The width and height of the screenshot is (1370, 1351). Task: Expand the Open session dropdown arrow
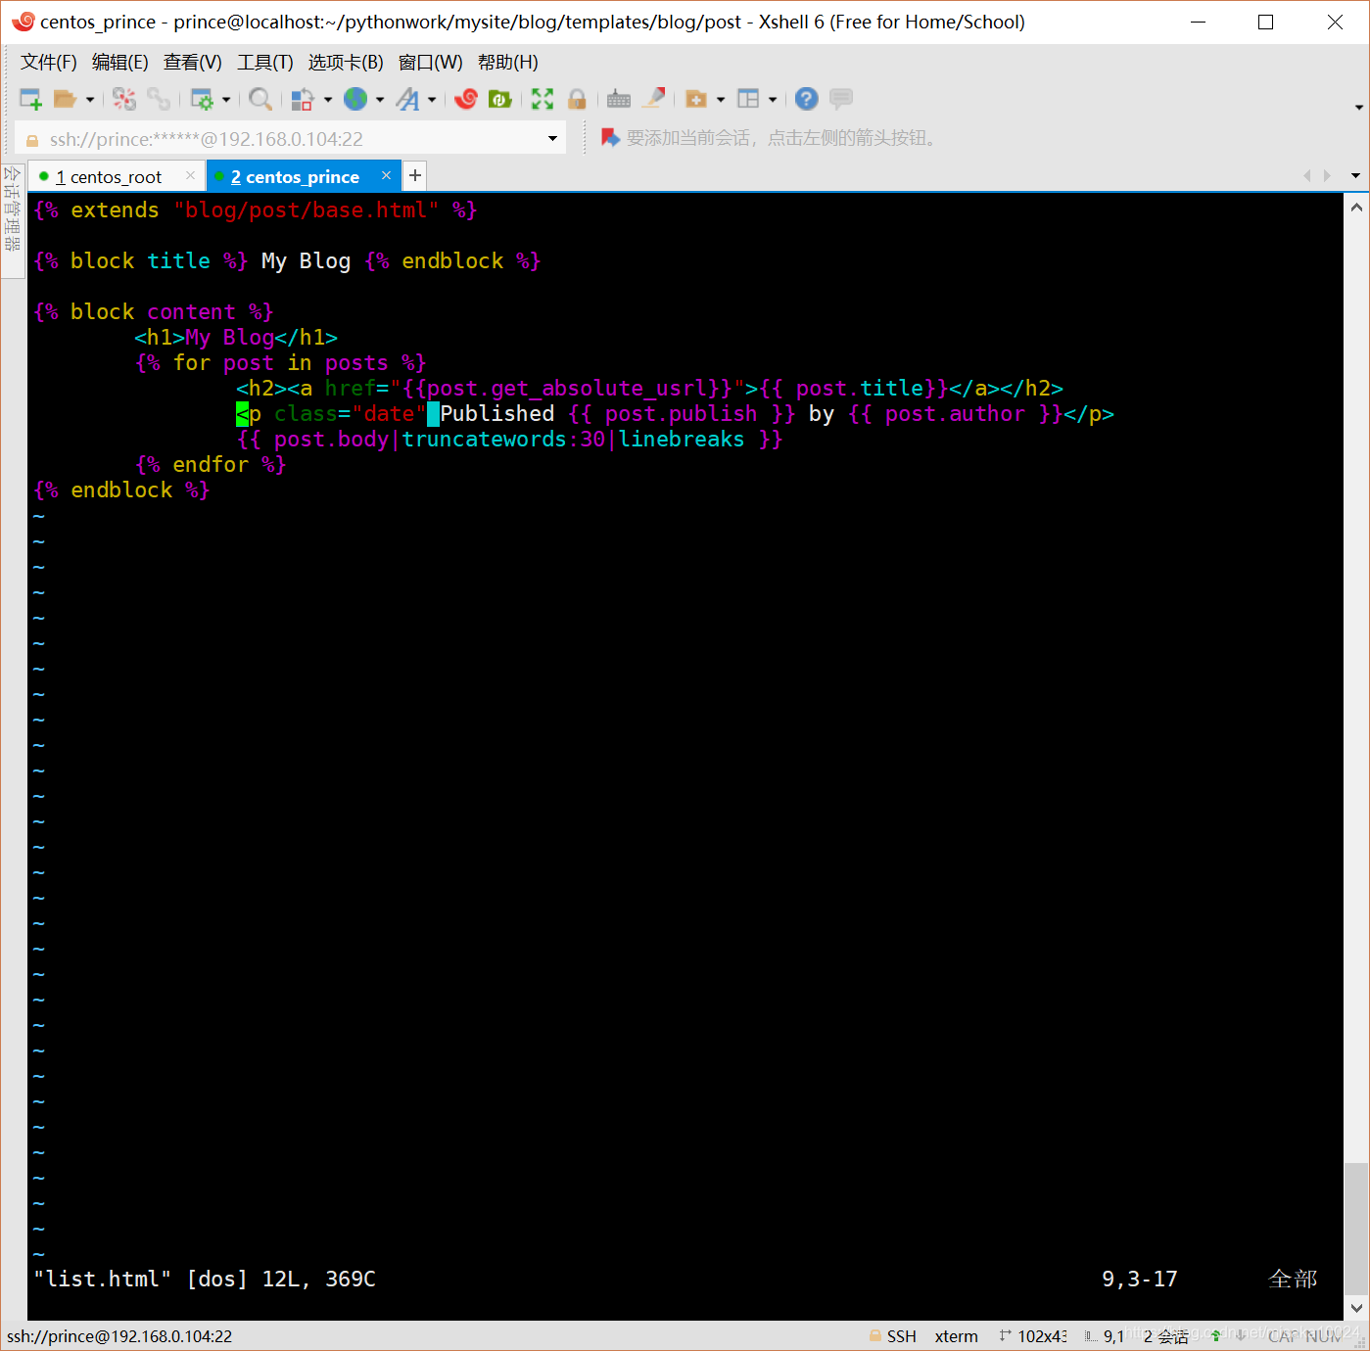[90, 99]
